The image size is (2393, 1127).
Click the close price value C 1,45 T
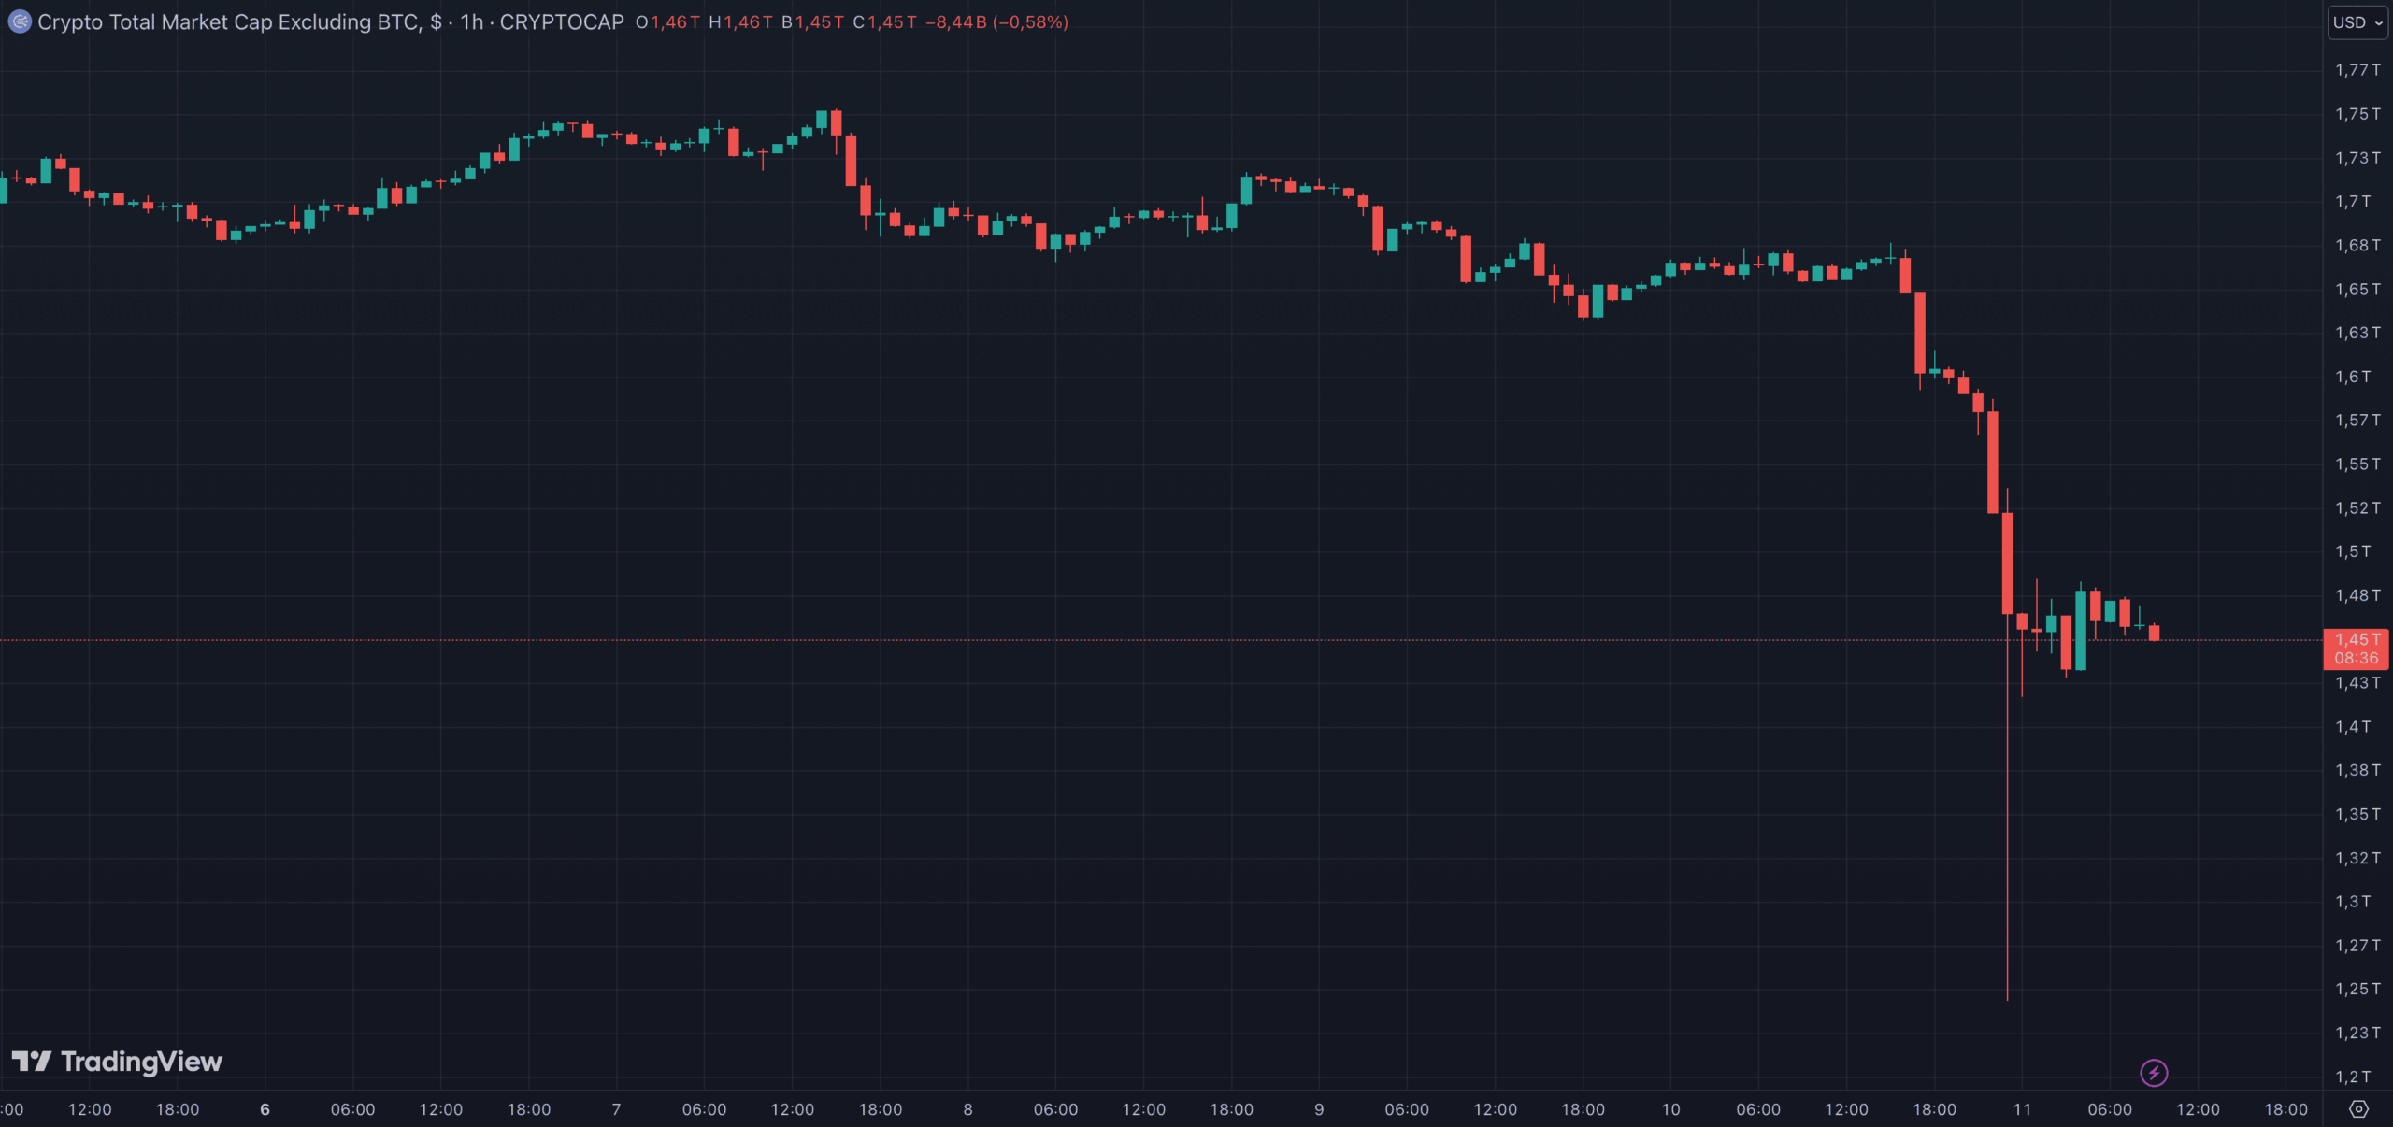pos(884,21)
